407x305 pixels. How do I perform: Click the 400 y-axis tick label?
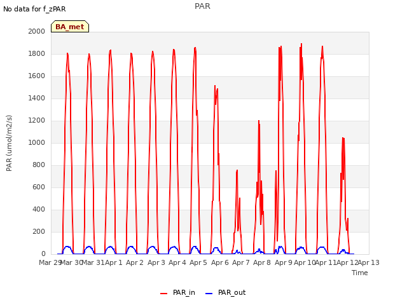pos(39,209)
